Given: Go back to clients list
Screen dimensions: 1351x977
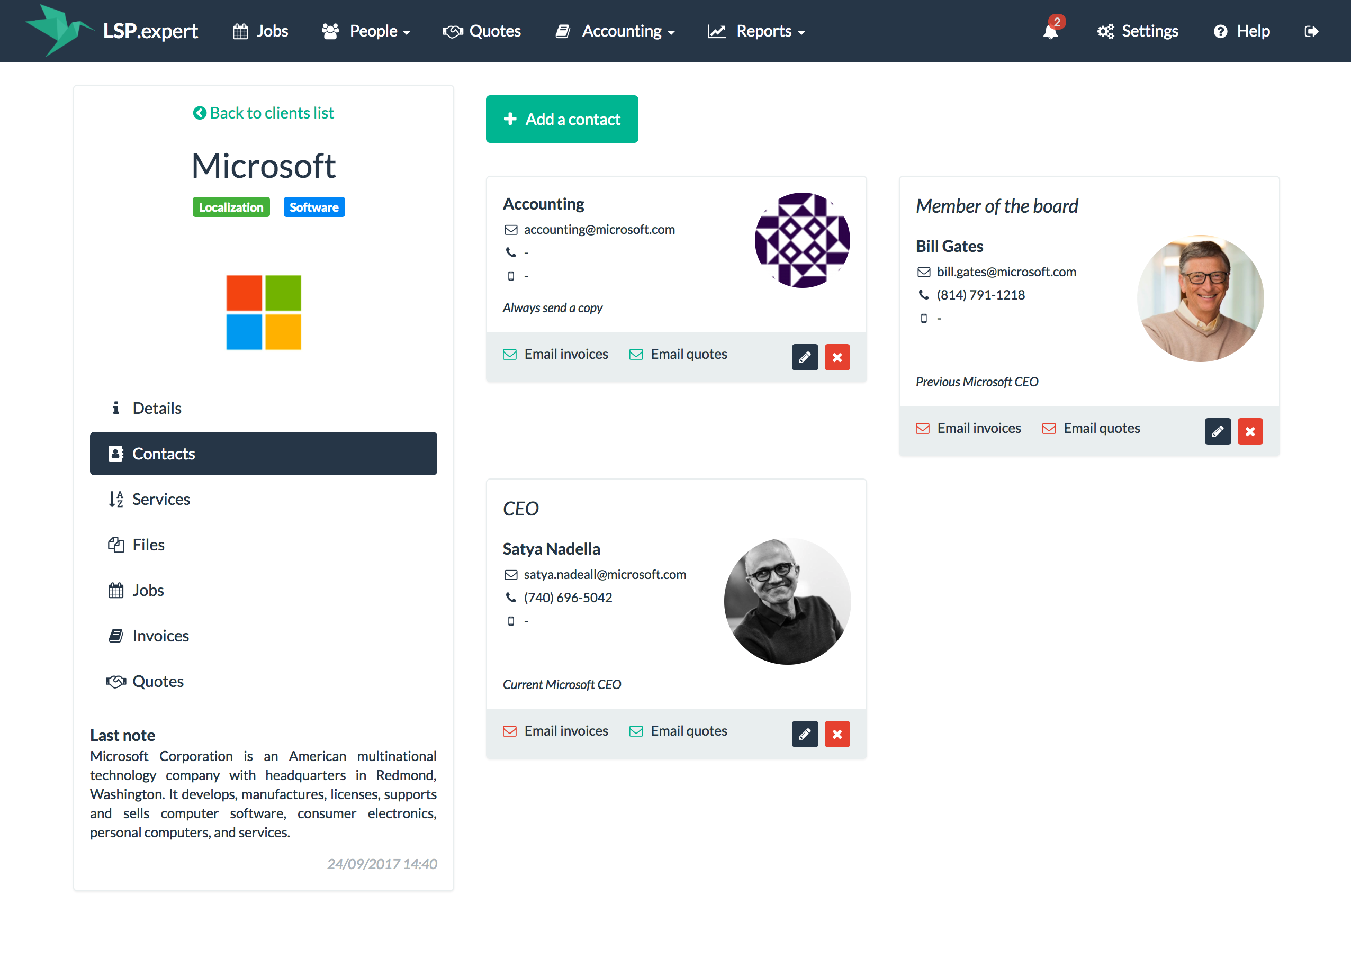Looking at the screenshot, I should (x=263, y=113).
